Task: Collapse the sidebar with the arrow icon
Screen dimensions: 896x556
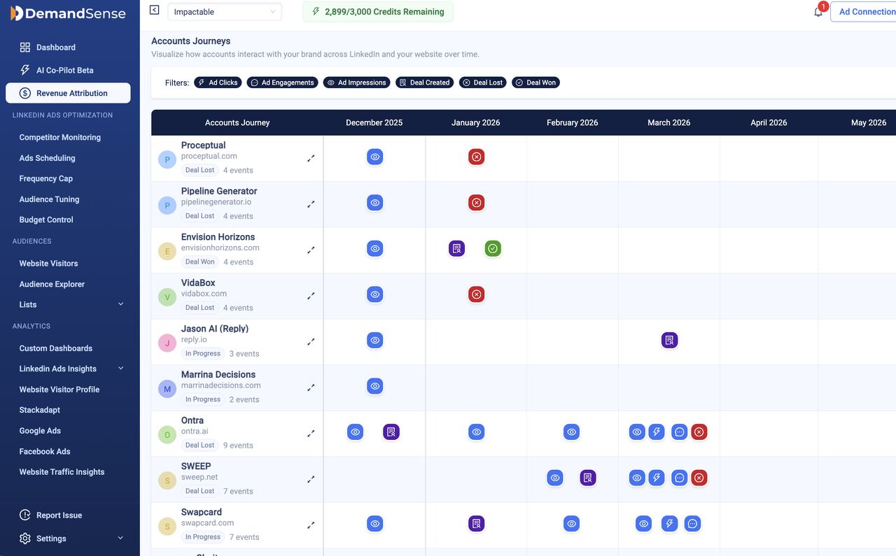Action: pyautogui.click(x=155, y=10)
